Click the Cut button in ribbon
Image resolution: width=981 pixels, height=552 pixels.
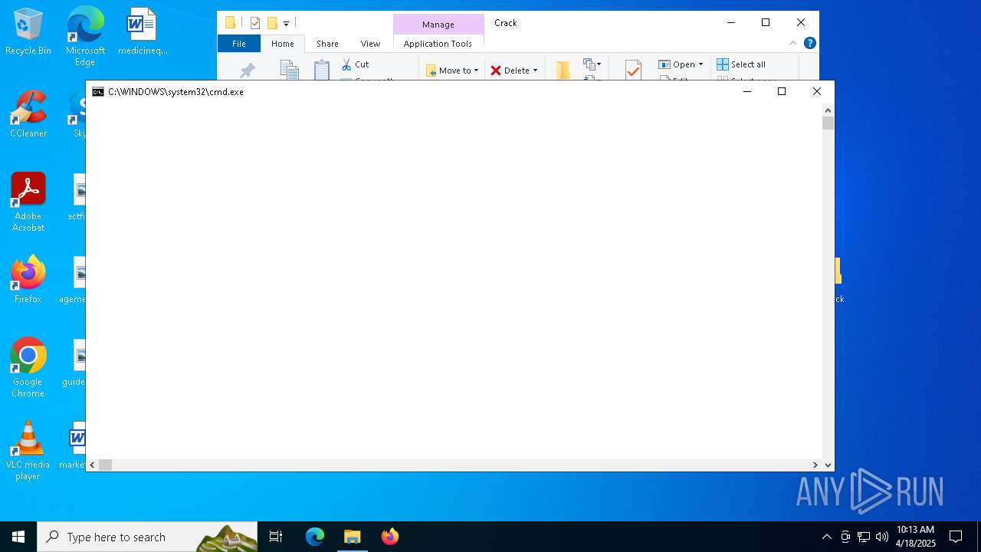coord(355,64)
